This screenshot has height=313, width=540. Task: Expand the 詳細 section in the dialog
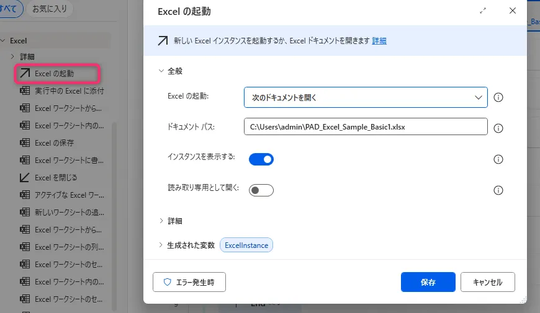tap(162, 221)
